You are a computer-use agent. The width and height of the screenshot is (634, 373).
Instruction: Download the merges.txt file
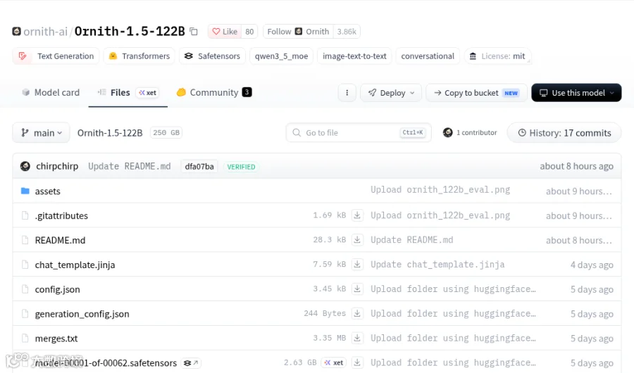(357, 338)
